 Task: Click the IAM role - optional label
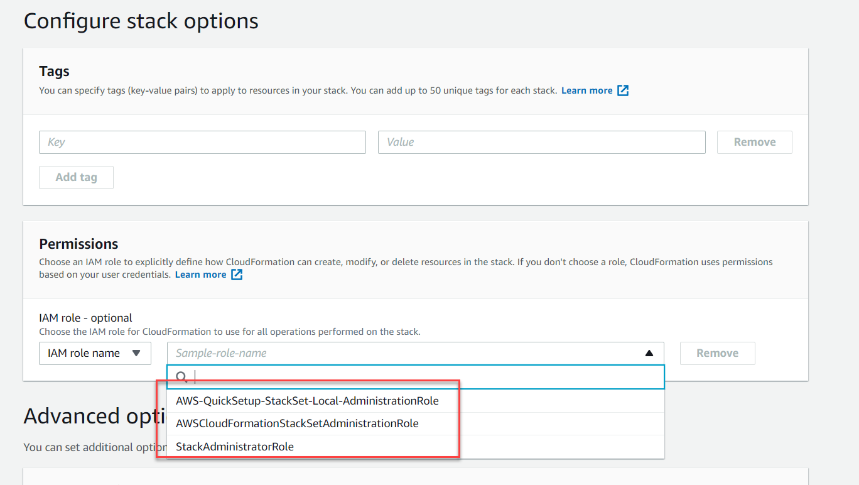[85, 318]
